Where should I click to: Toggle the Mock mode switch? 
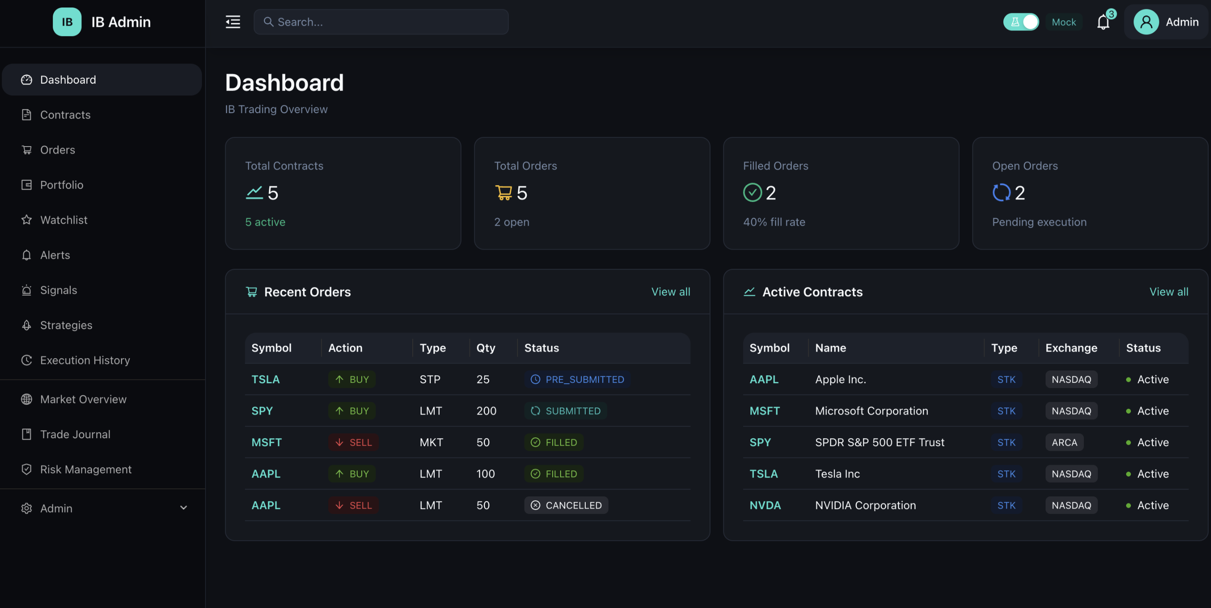(x=1021, y=22)
